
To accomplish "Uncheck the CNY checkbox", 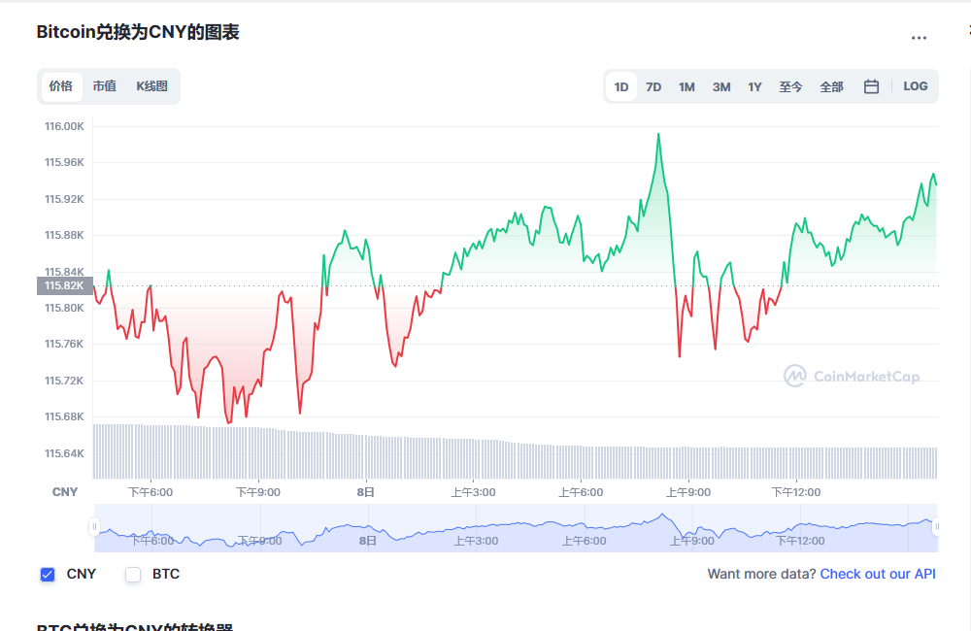I will (x=48, y=575).
